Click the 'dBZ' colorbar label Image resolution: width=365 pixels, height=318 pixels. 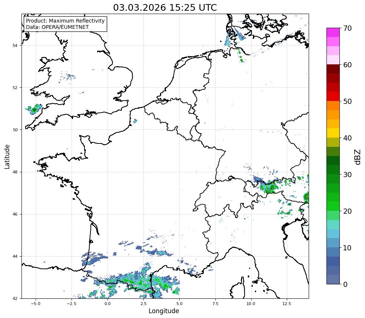click(358, 157)
